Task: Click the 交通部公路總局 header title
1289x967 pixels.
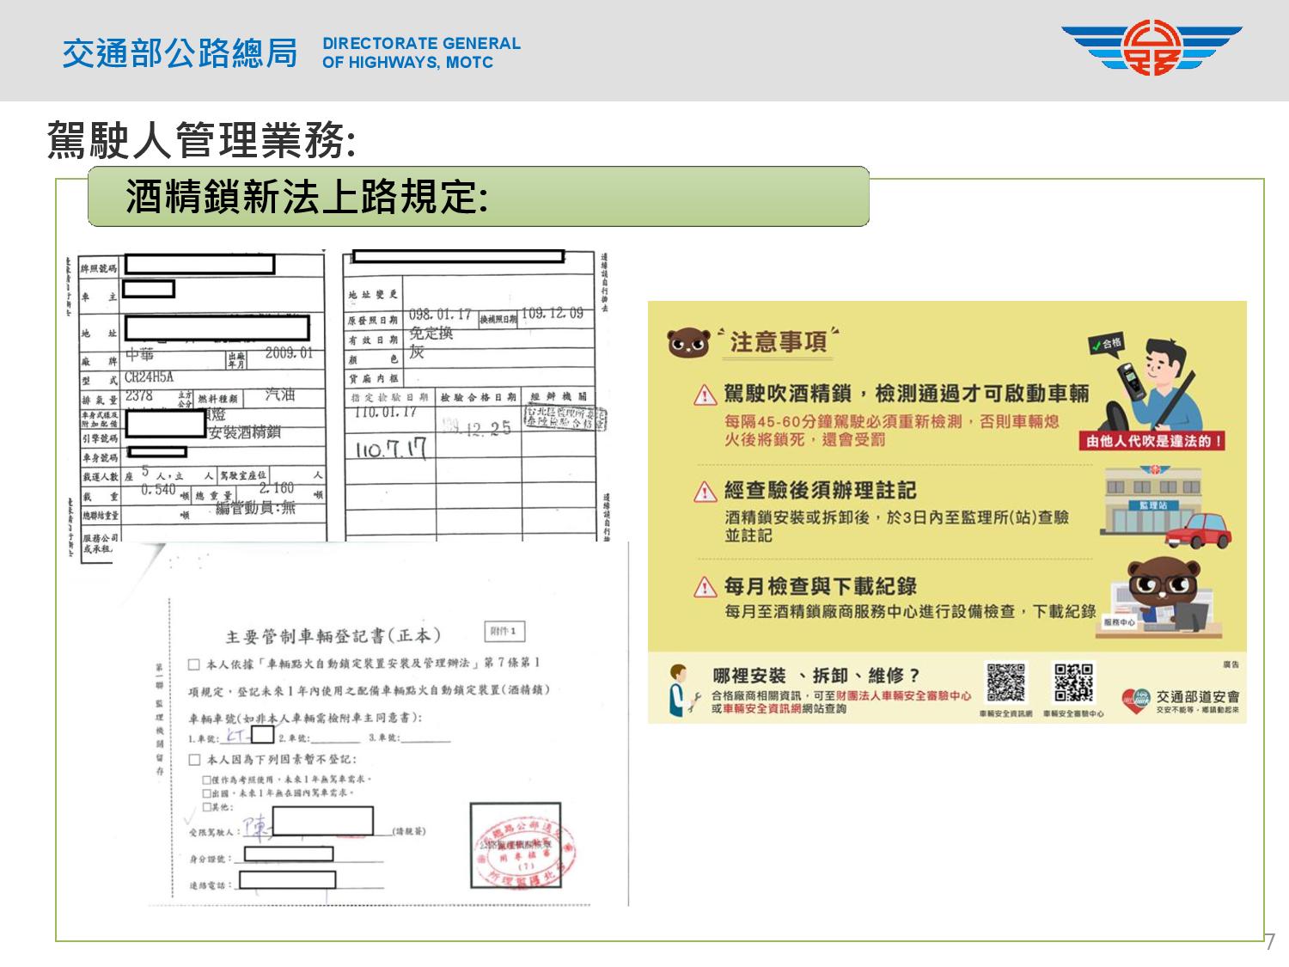Action: coord(179,53)
